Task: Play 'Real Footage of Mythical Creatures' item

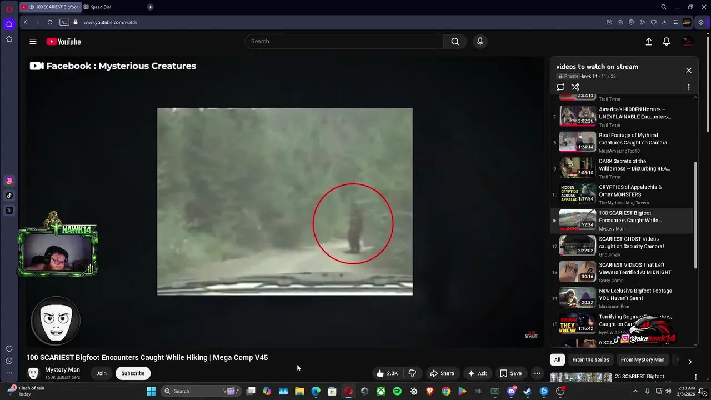Action: coord(622,143)
